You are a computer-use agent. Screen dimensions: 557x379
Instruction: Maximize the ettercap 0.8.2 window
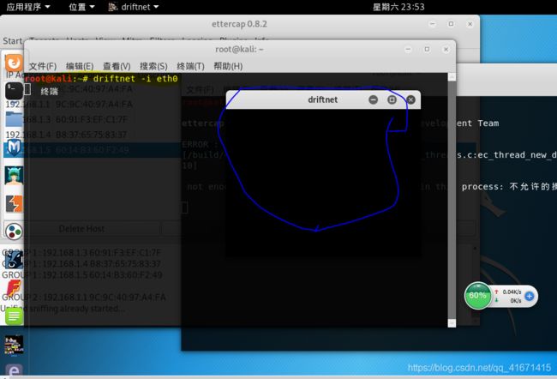(x=451, y=24)
